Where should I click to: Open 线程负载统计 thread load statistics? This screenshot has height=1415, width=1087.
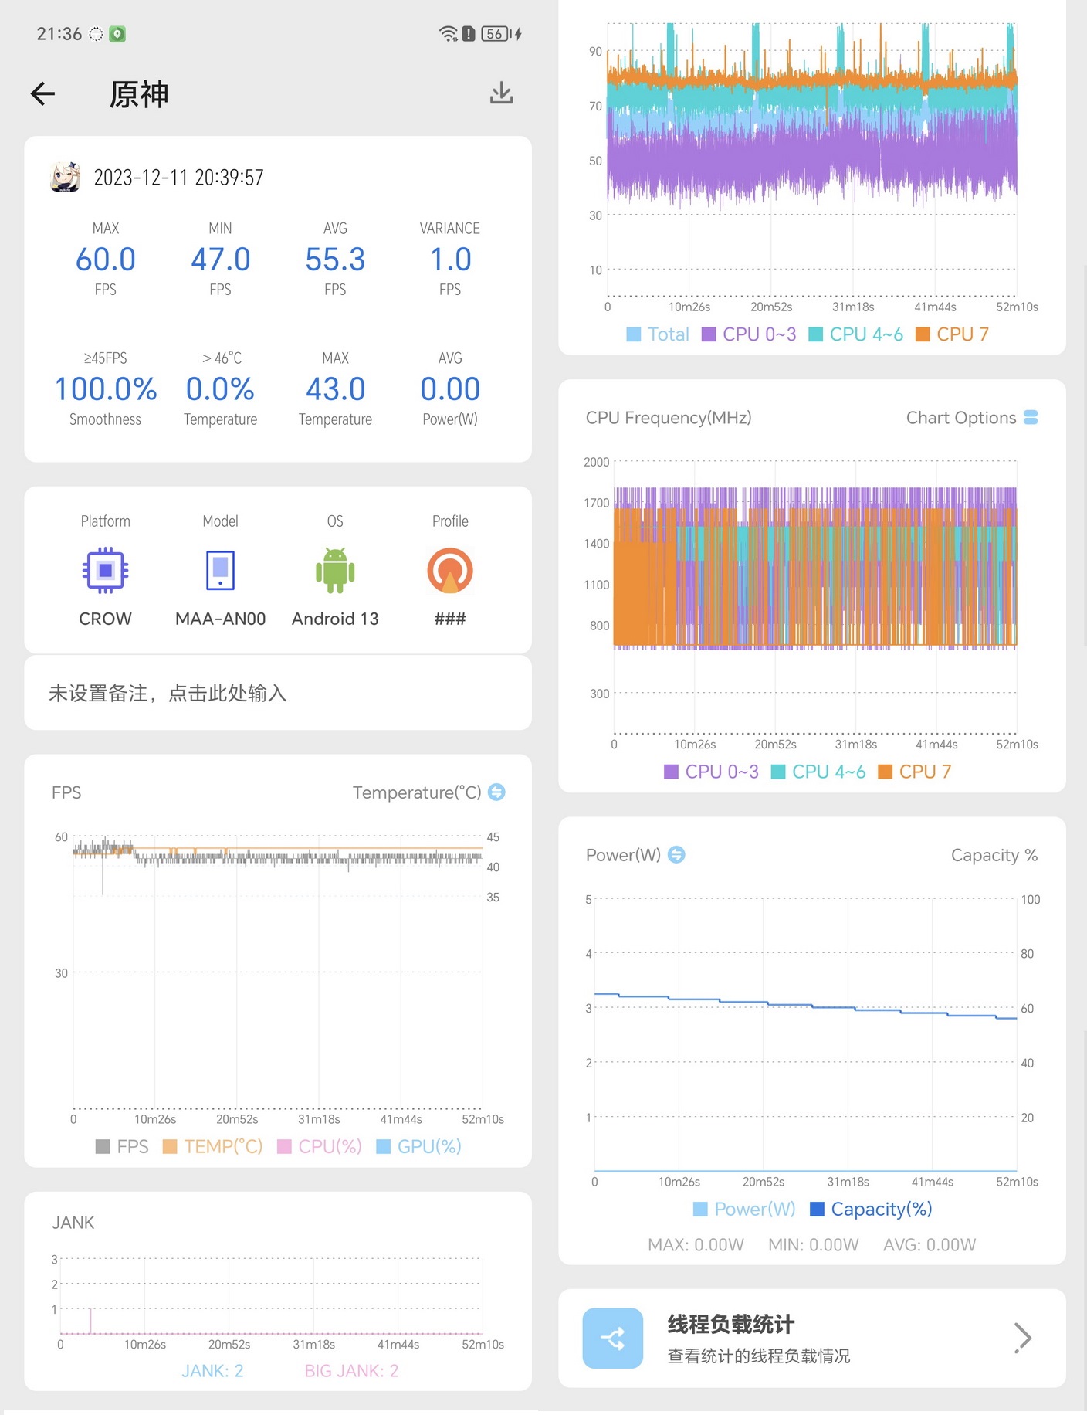[x=812, y=1338]
